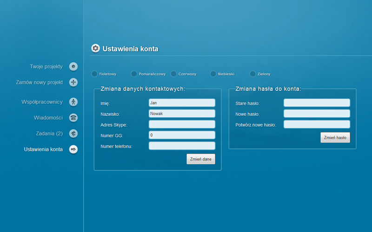The height and width of the screenshot is (232, 372).
Task: Focus the Nazwisko field containing Nowak
Action: (x=182, y=114)
